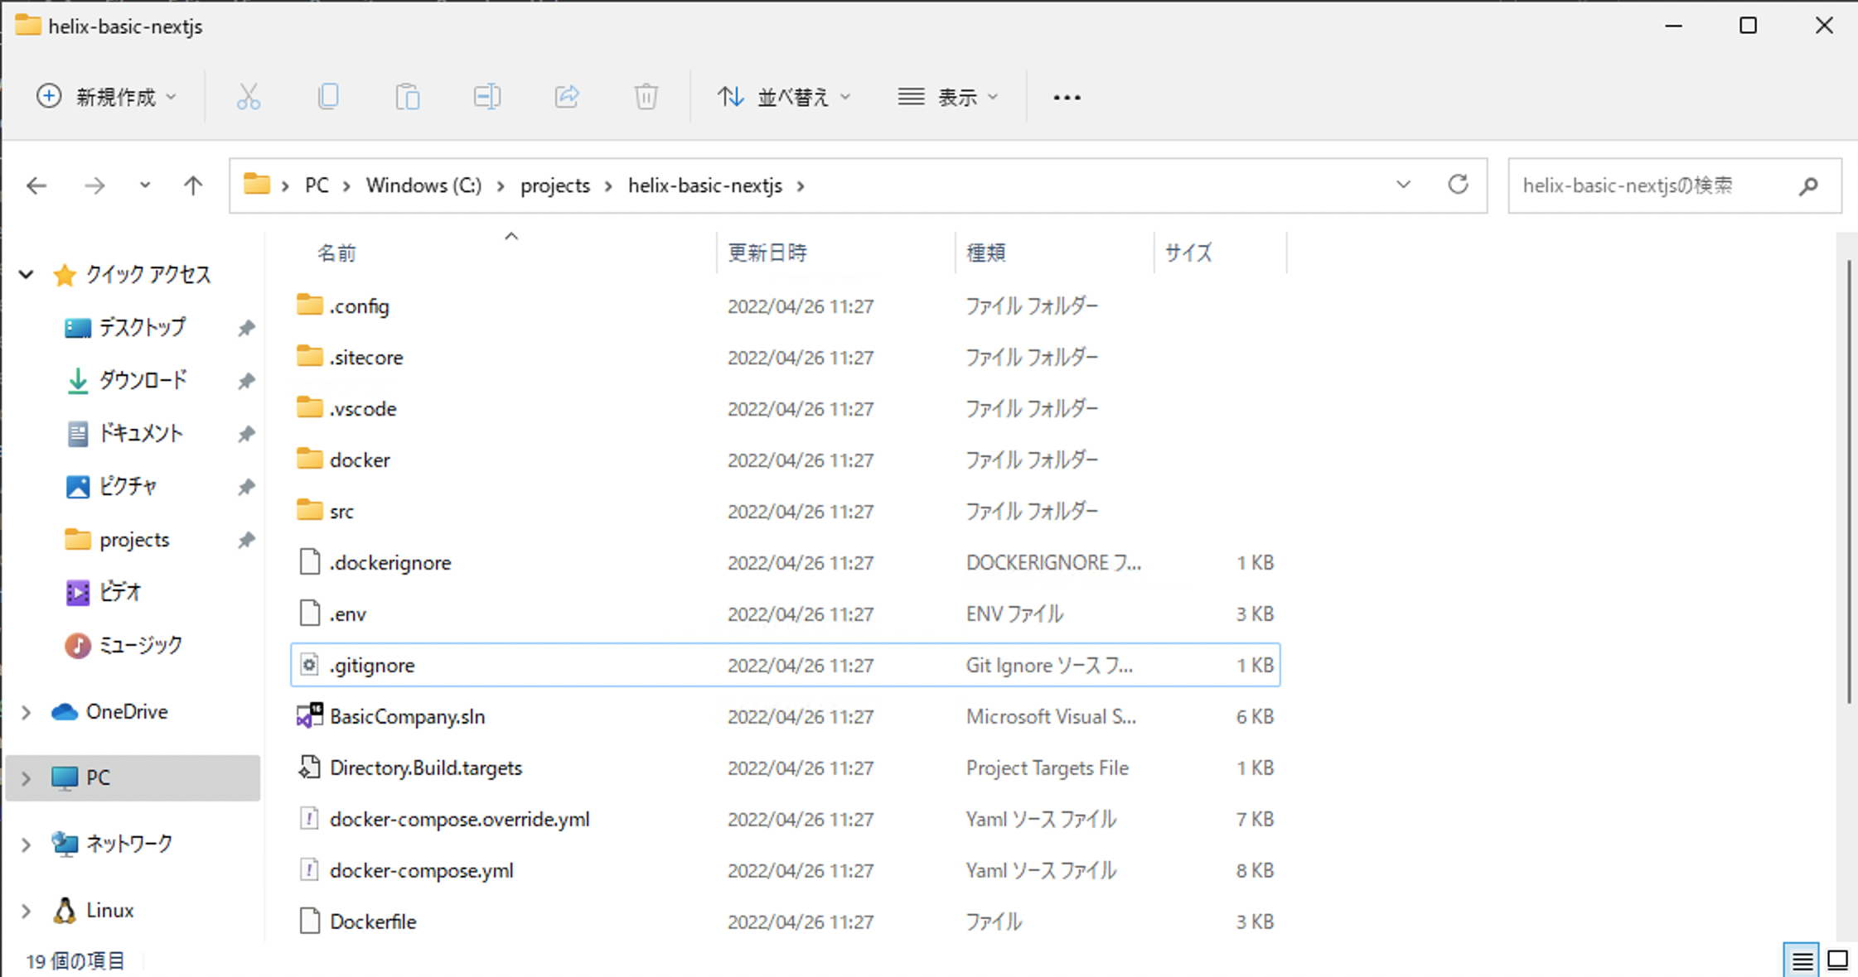Viewport: 1858px width, 977px height.
Task: Open the 並べ替え sort dropdown
Action: pos(783,97)
